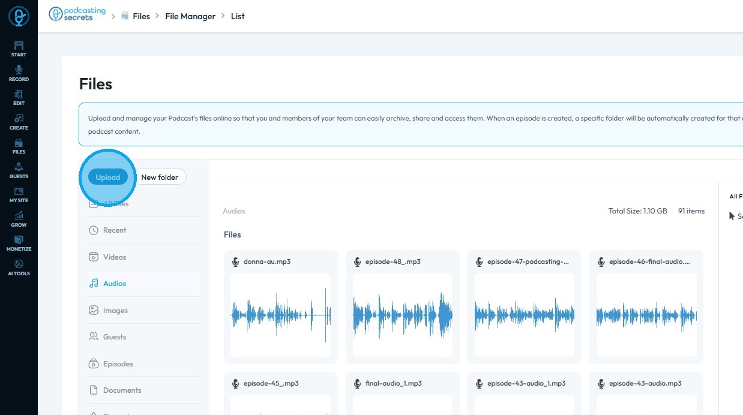Open the Grow analytics section
The width and height of the screenshot is (743, 415).
tap(19, 219)
